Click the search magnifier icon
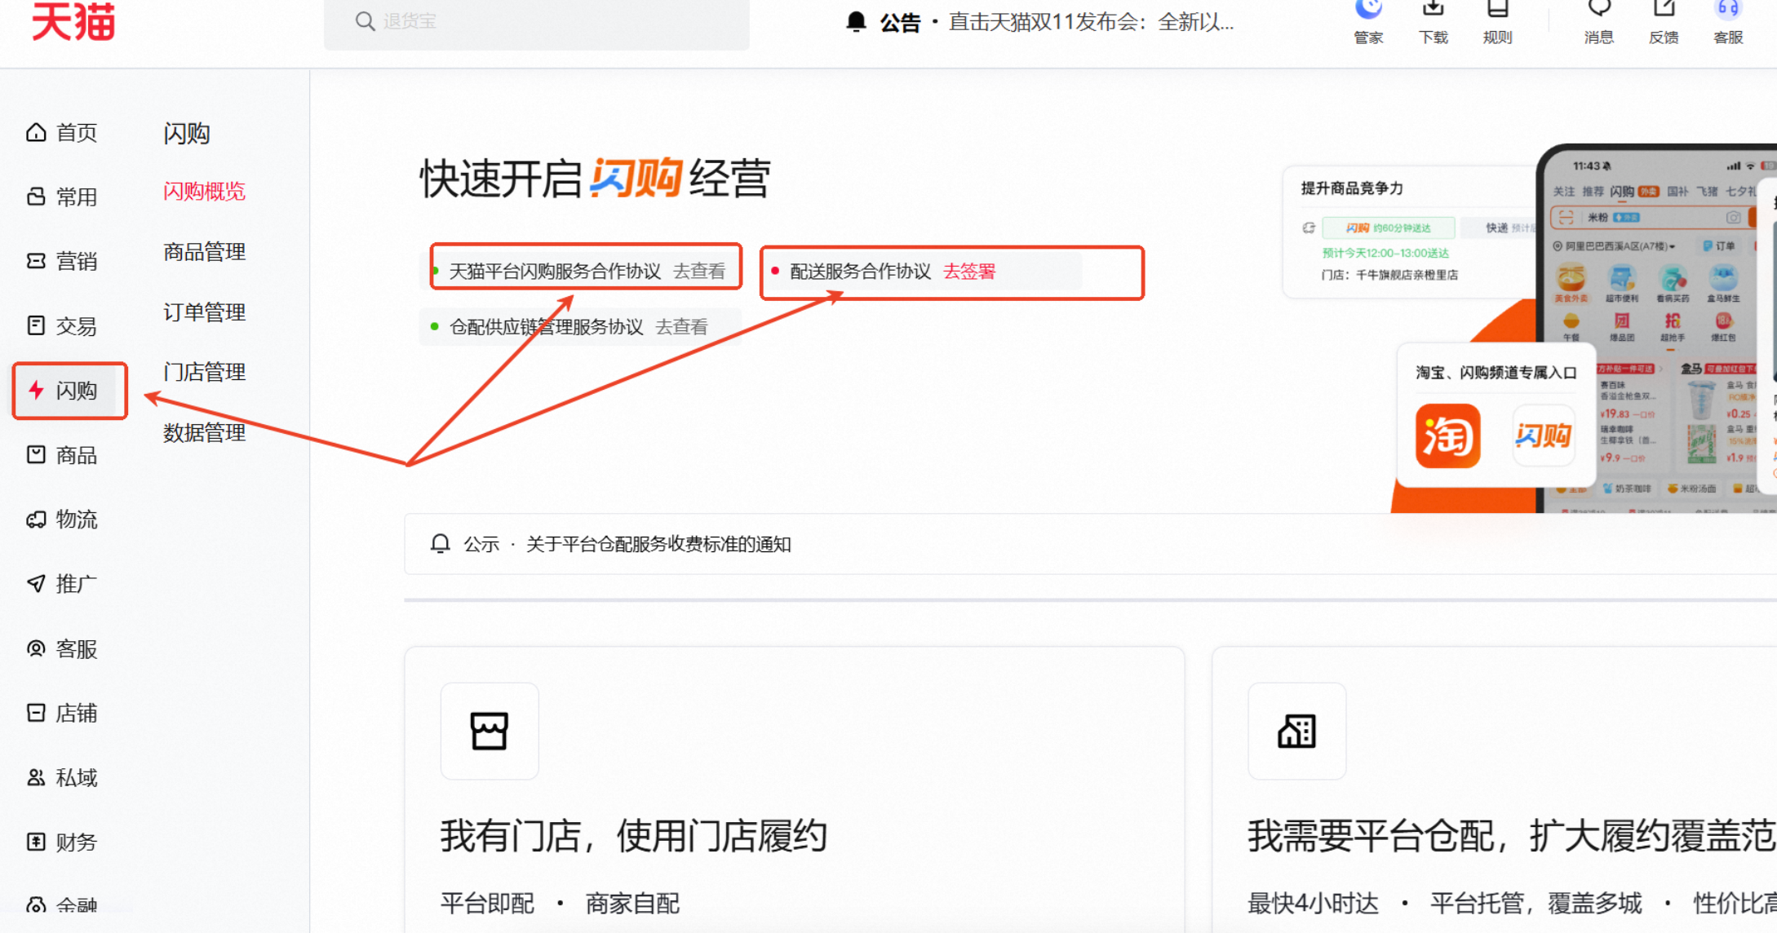 point(365,21)
